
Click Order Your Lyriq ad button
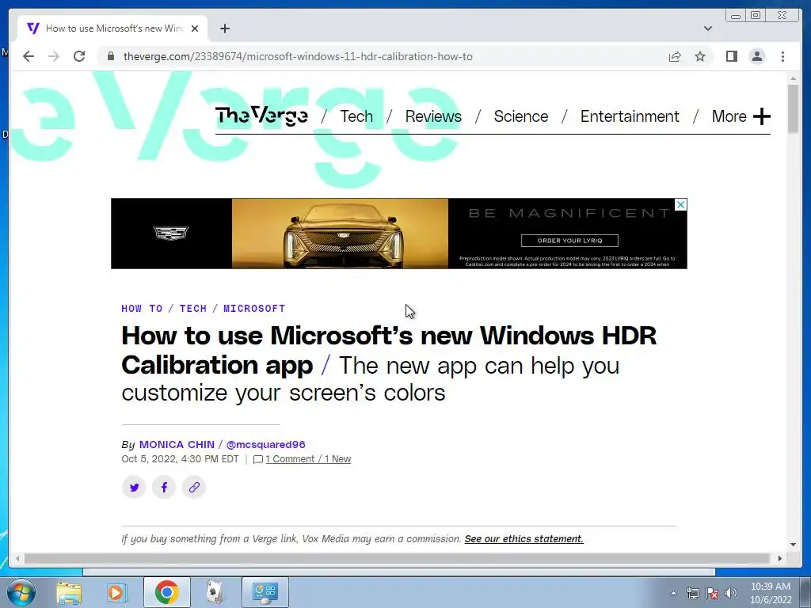[x=569, y=241]
